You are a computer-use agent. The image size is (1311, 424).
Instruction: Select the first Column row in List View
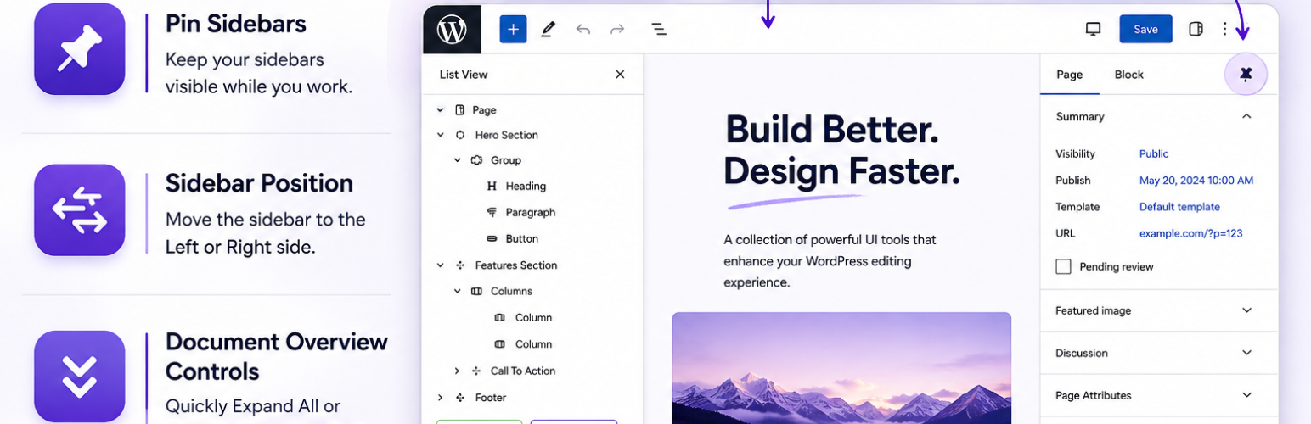click(x=533, y=318)
